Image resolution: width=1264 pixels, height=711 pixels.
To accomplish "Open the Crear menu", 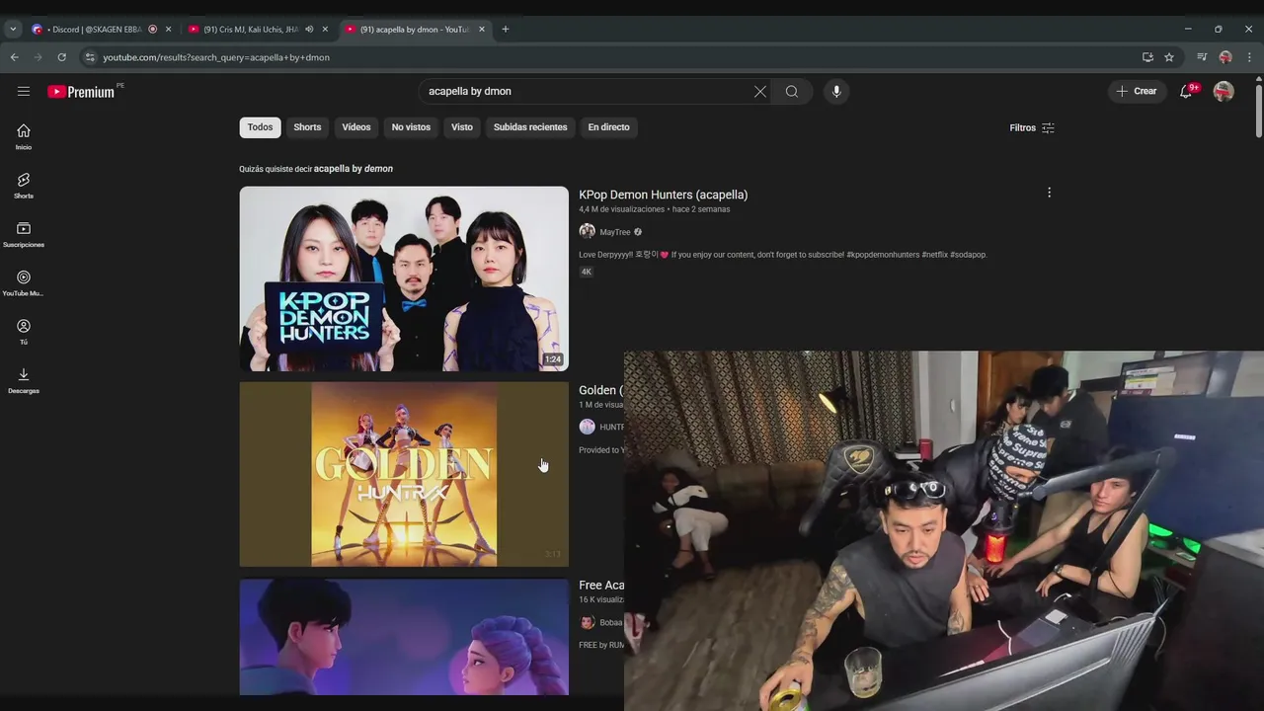I will pyautogui.click(x=1137, y=91).
